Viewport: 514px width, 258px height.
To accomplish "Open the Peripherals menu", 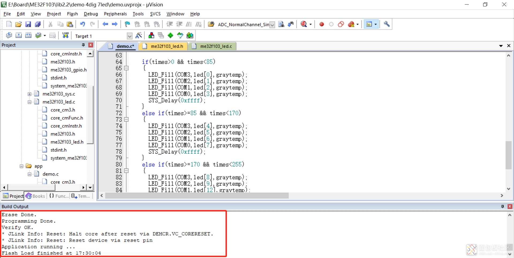I will pos(115,14).
